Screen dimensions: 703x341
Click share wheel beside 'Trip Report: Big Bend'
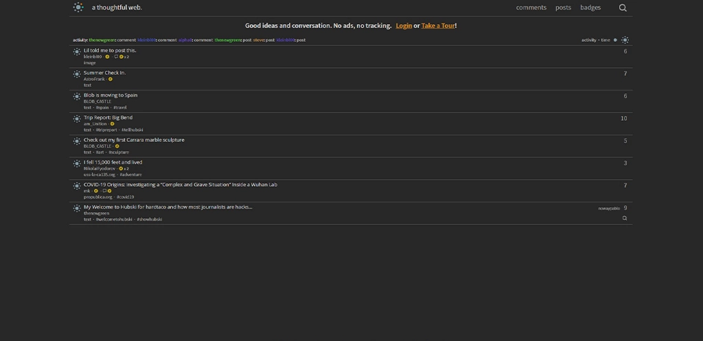77,119
